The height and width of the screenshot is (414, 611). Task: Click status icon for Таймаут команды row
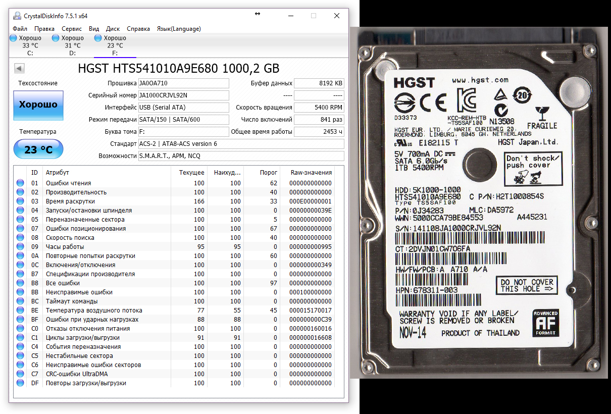click(x=20, y=301)
